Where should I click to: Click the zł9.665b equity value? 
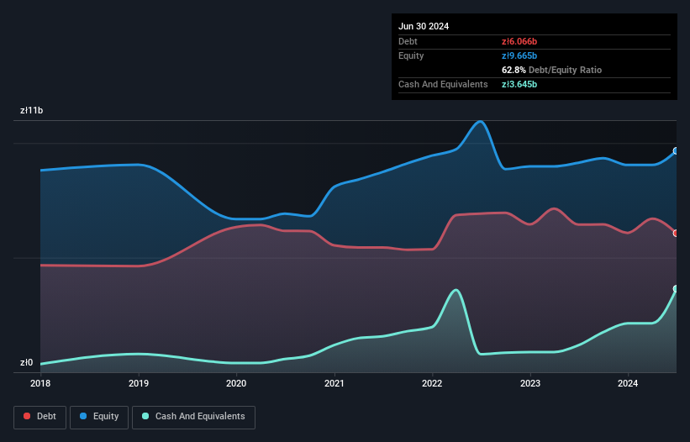click(x=519, y=55)
